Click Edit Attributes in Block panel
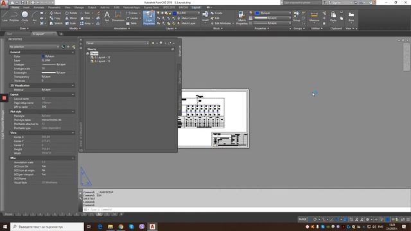411x231 pixels. point(222,23)
